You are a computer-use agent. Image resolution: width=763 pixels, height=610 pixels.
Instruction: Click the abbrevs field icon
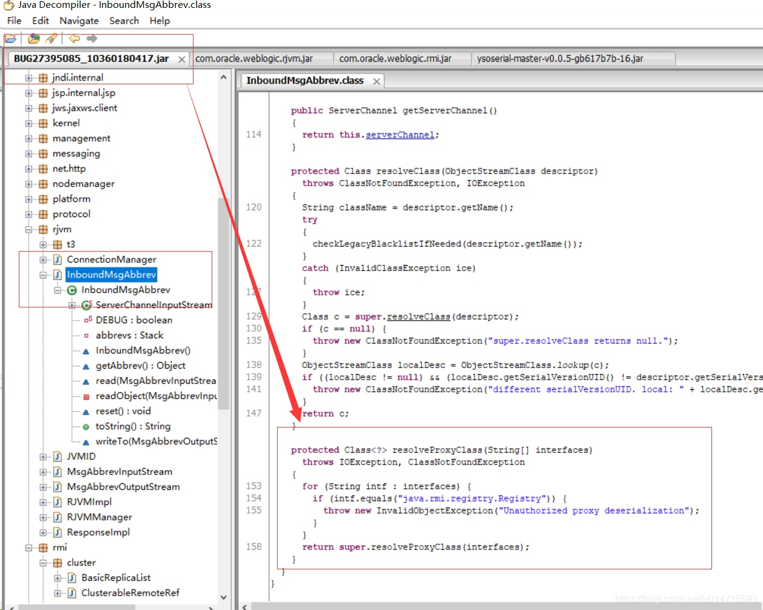[x=86, y=335]
